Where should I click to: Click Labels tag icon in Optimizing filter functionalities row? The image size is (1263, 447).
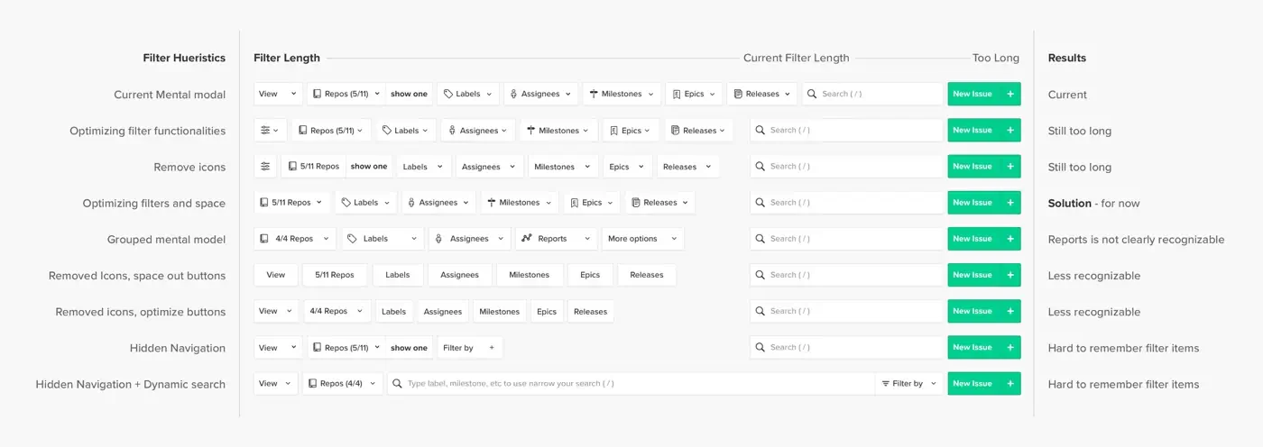pos(387,130)
